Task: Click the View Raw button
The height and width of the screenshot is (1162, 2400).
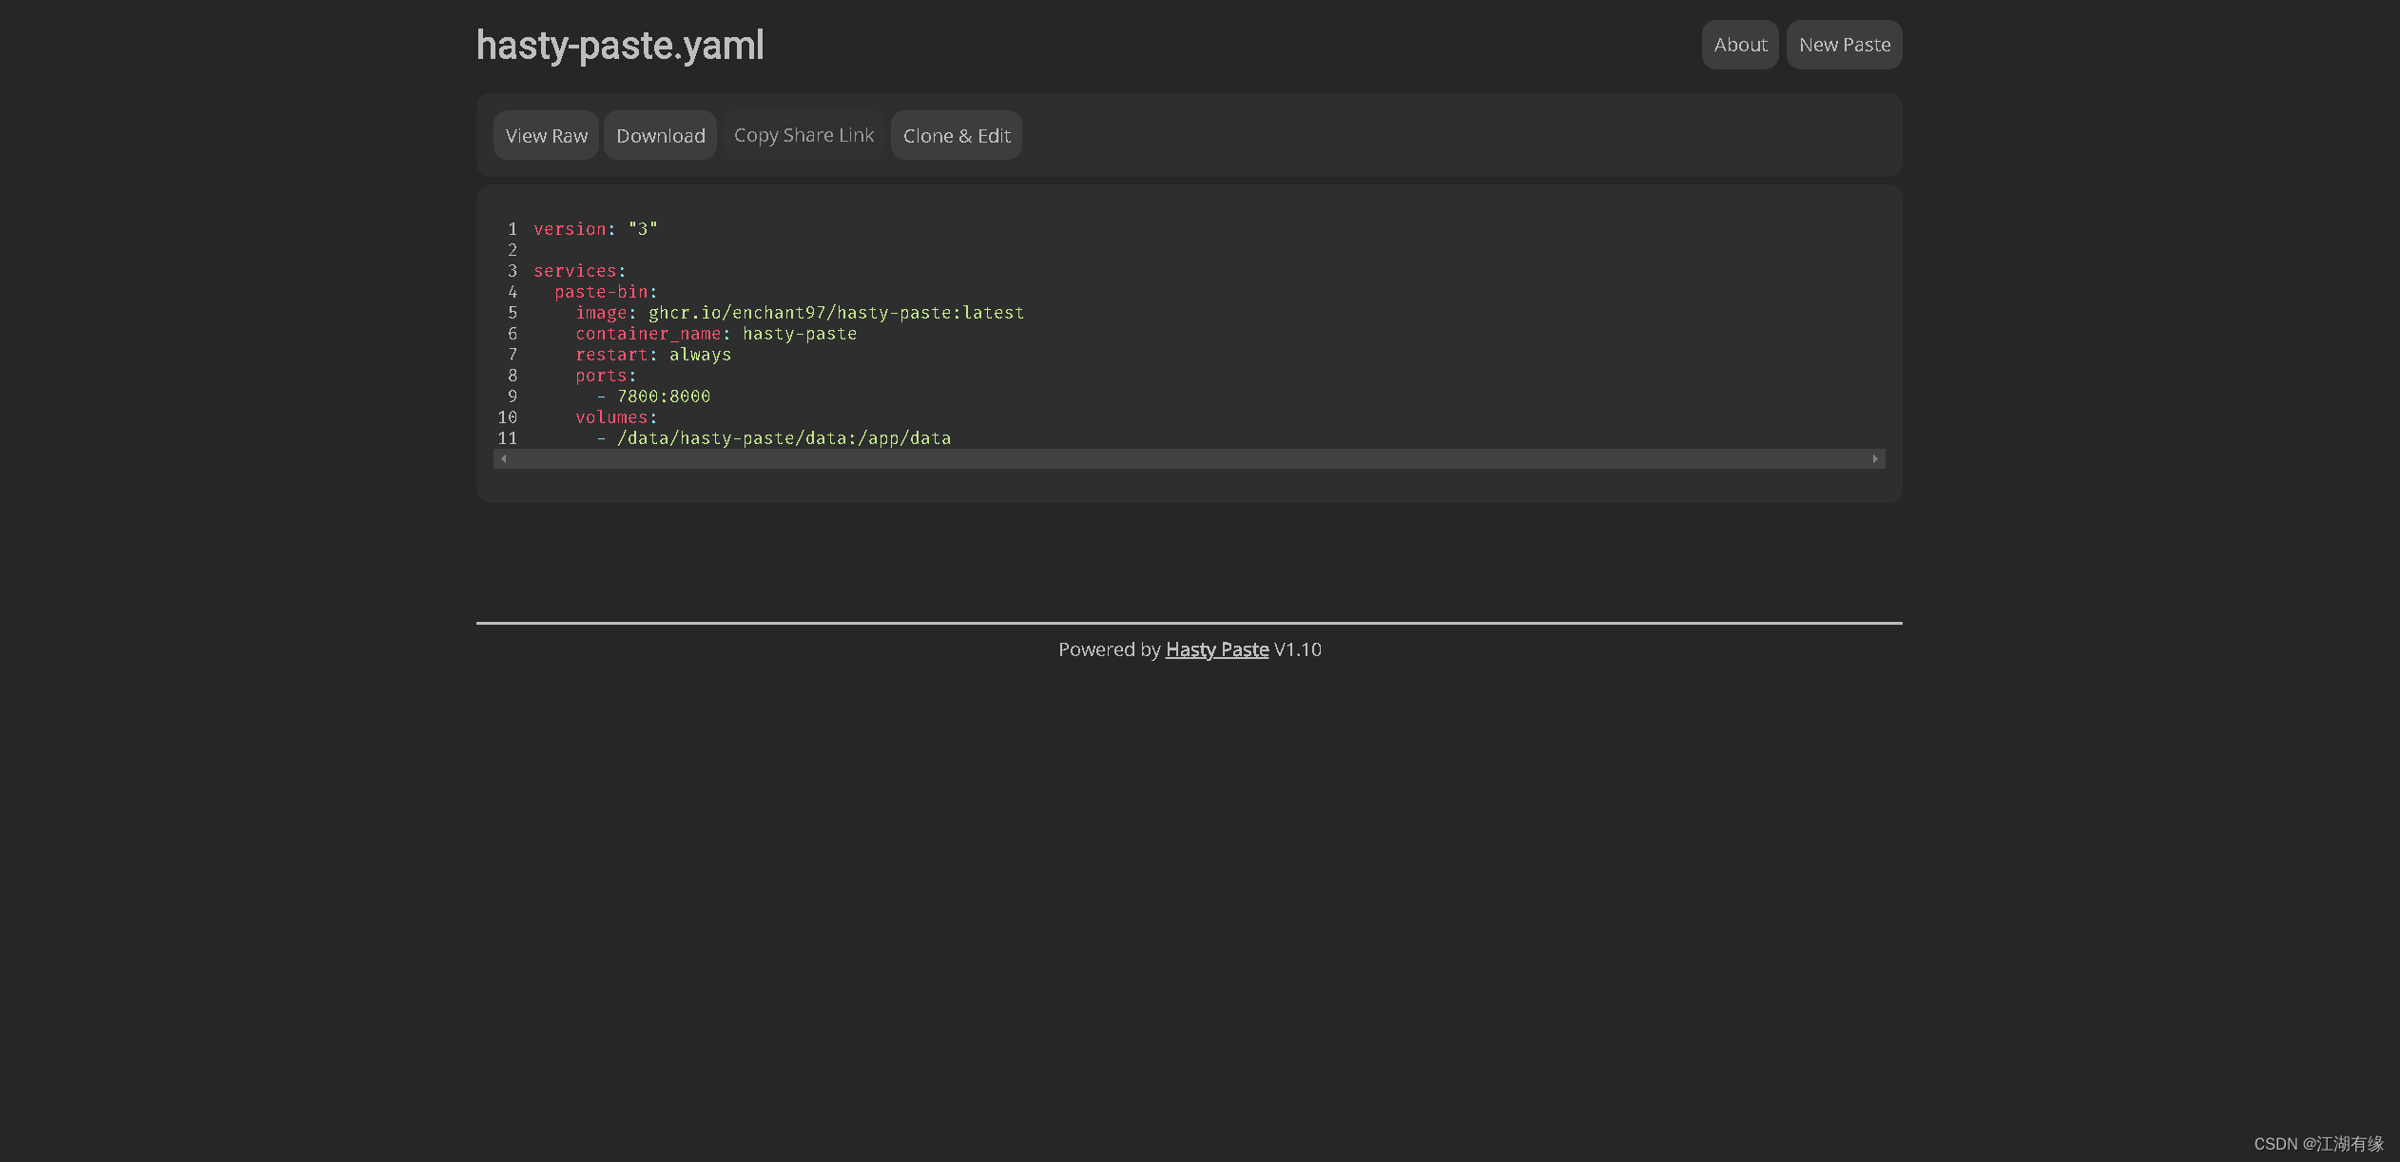Action: click(x=546, y=136)
